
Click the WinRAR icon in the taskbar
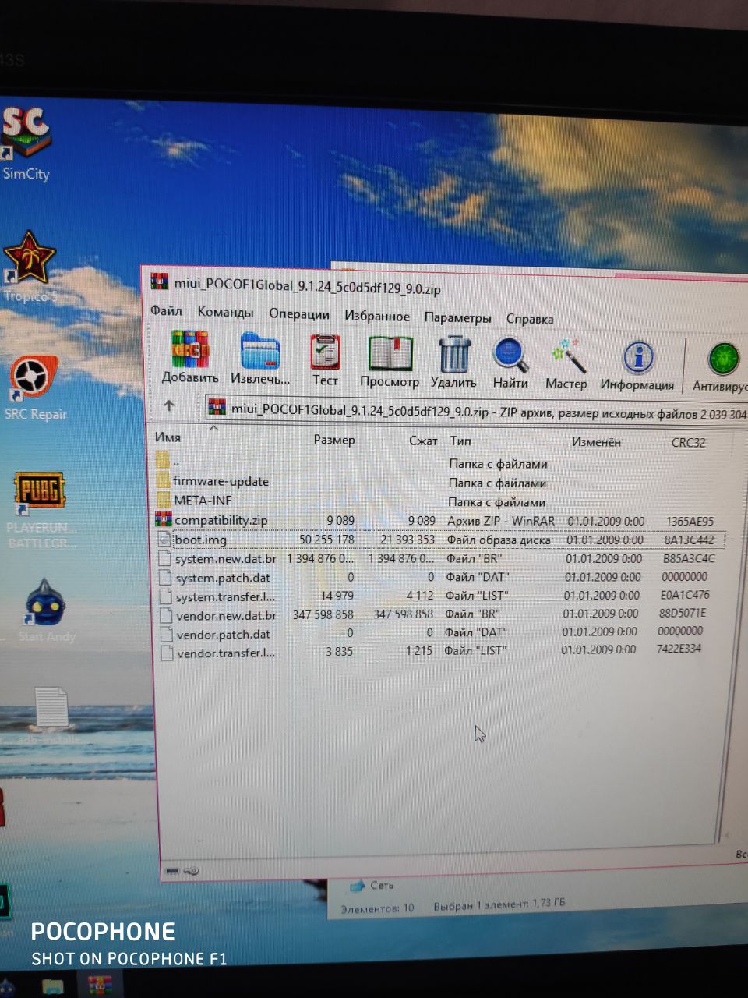click(x=100, y=986)
